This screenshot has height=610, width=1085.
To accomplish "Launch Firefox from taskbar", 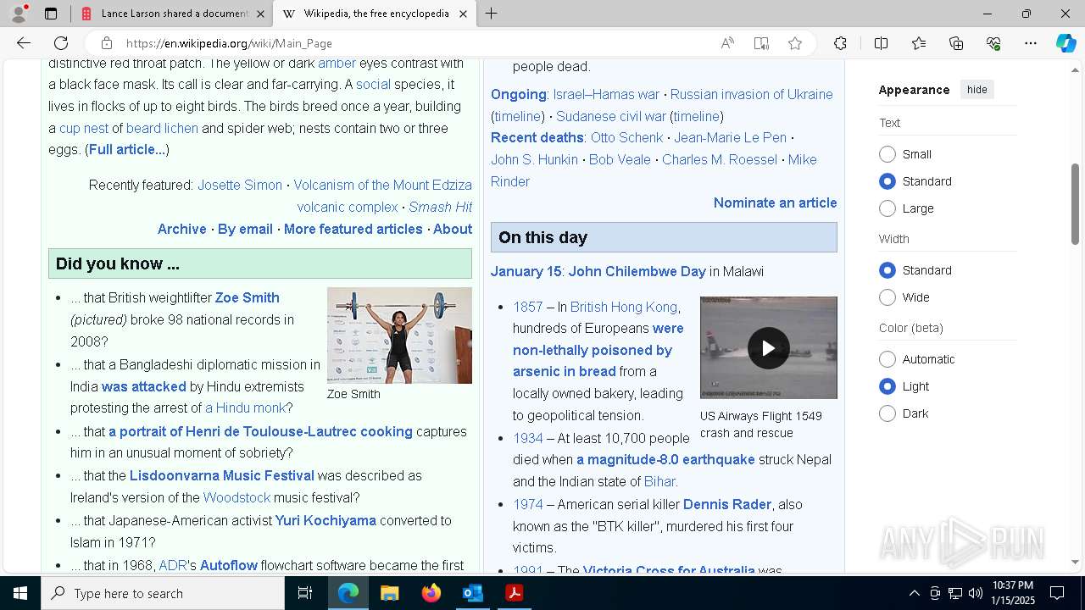I will [431, 593].
